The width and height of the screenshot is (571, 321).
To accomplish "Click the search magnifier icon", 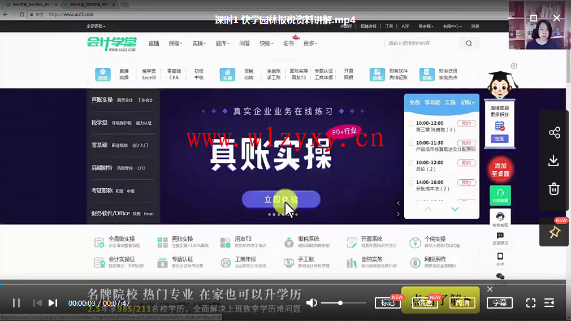I will [469, 44].
